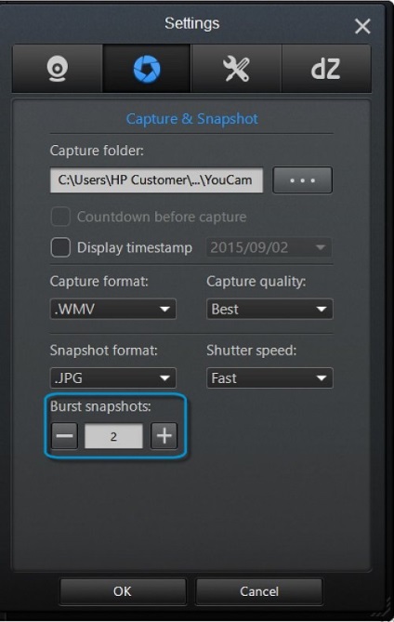The height and width of the screenshot is (622, 394).
Task: Confirm settings with the OK button
Action: pyautogui.click(x=123, y=591)
